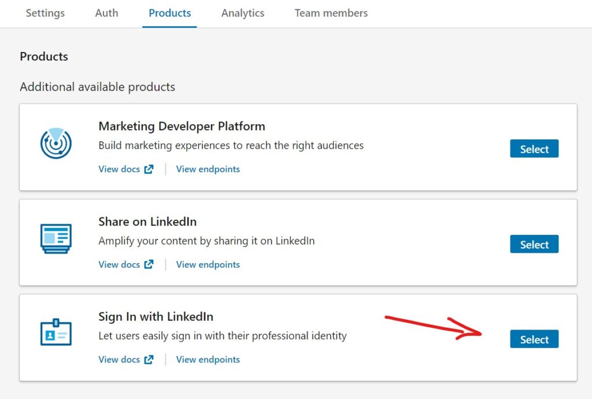Click the Share on LinkedIn news icon
592x399 pixels.
point(56,239)
